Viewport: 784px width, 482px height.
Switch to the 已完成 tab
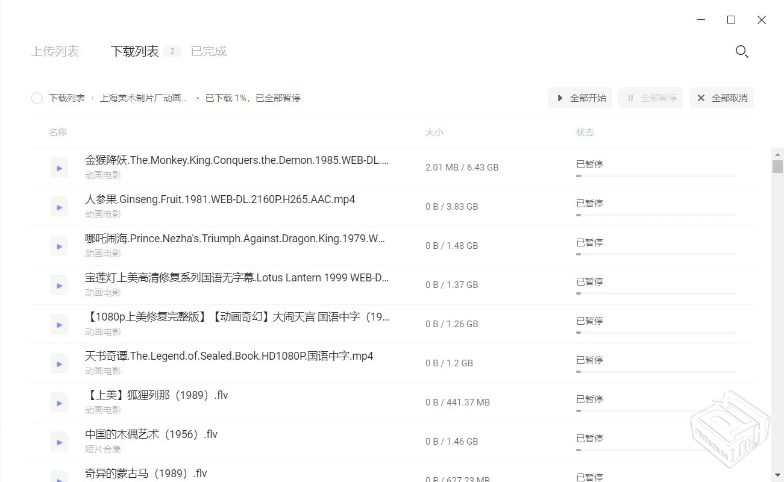pos(208,51)
